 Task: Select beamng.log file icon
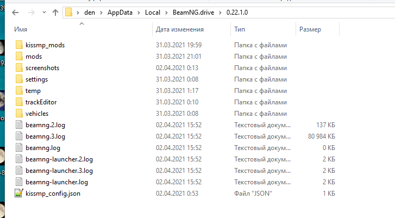click(x=19, y=148)
